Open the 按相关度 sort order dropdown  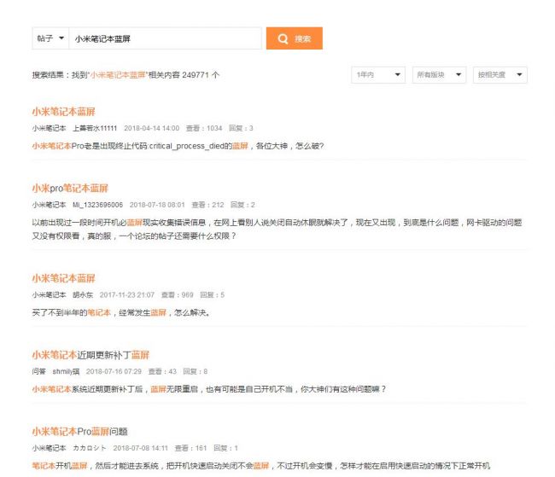pos(499,74)
